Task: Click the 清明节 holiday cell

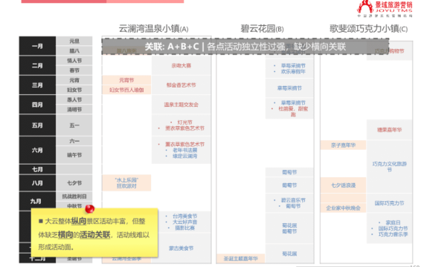Action: pos(74,110)
